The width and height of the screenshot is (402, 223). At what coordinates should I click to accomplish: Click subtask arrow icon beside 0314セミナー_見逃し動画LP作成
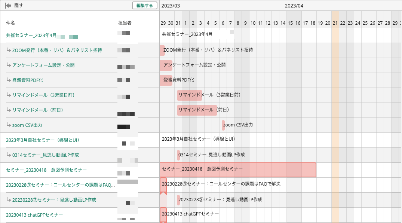(x=9, y=155)
